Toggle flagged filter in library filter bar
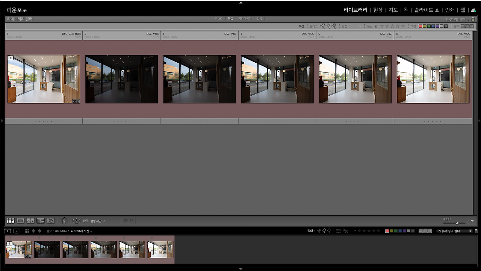 click(322, 26)
